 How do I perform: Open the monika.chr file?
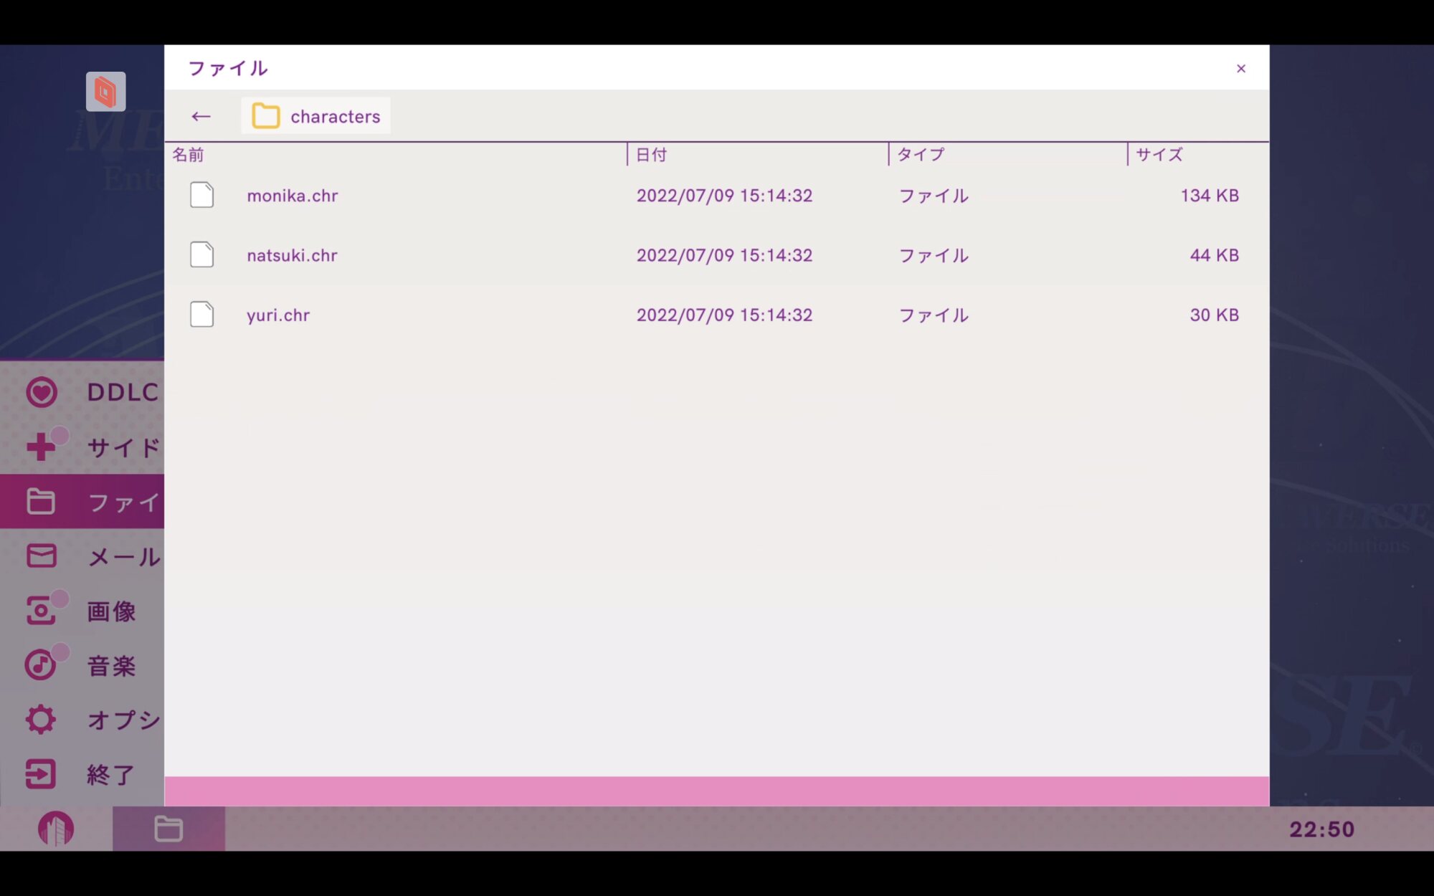tap(293, 196)
